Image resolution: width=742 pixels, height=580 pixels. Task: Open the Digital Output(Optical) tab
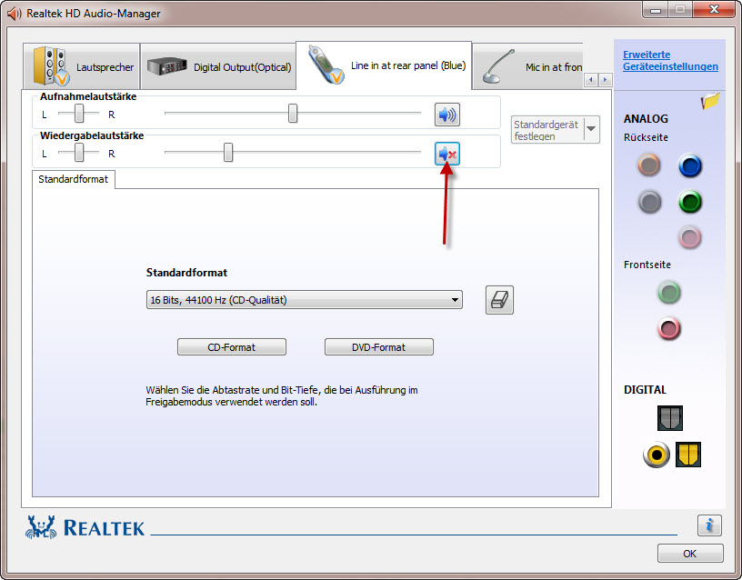218,66
